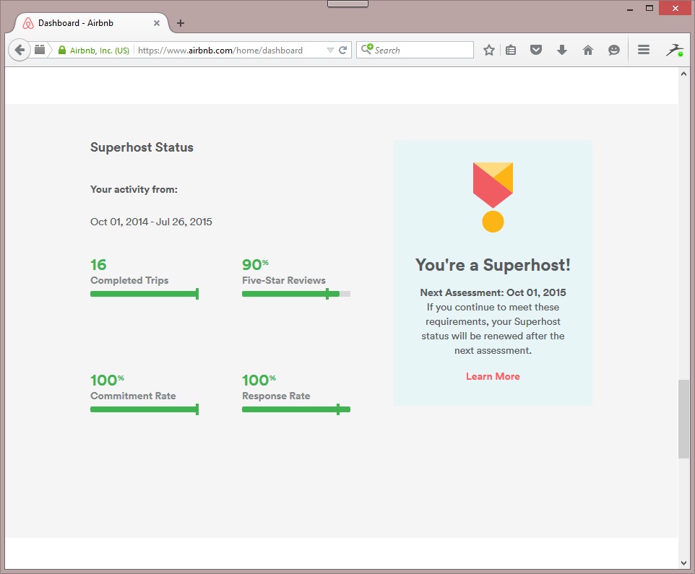Open the Downloads arrow icon
The image size is (695, 574).
[x=562, y=50]
